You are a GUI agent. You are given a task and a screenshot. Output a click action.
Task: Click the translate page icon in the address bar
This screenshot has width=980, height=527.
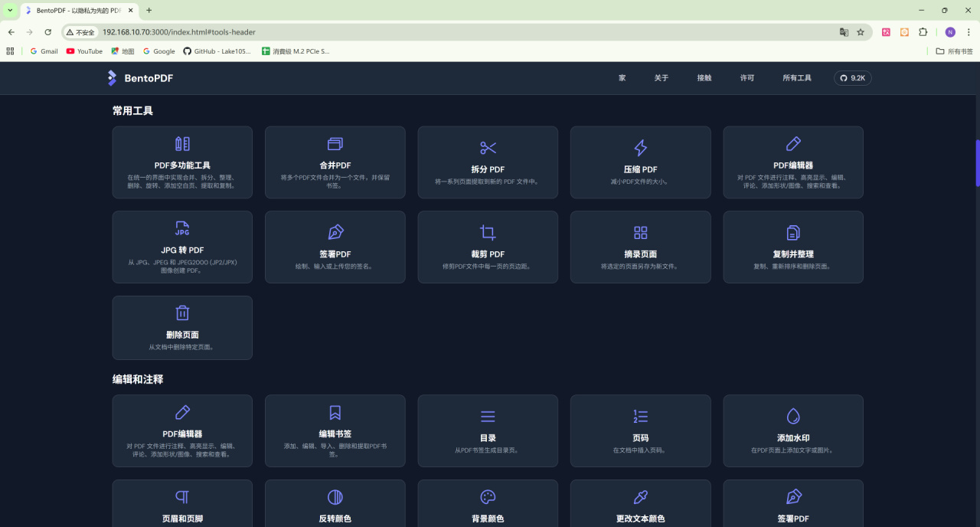coord(844,32)
